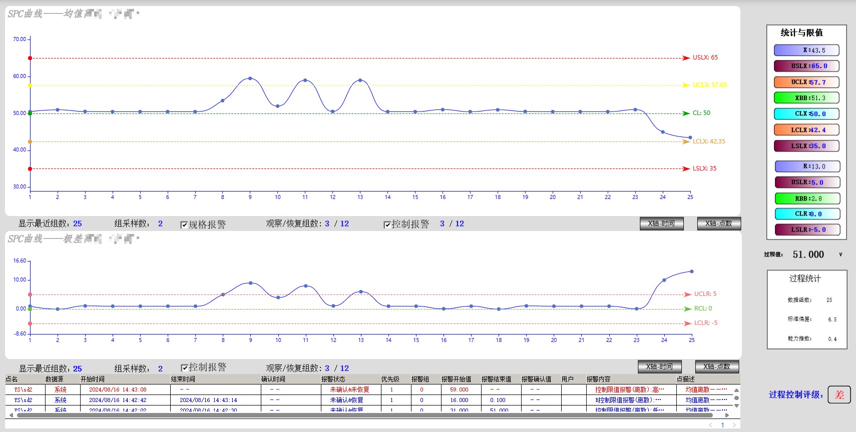
Task: Toggle 控制报警 checkbox in range chart panel
Action: pyautogui.click(x=184, y=368)
